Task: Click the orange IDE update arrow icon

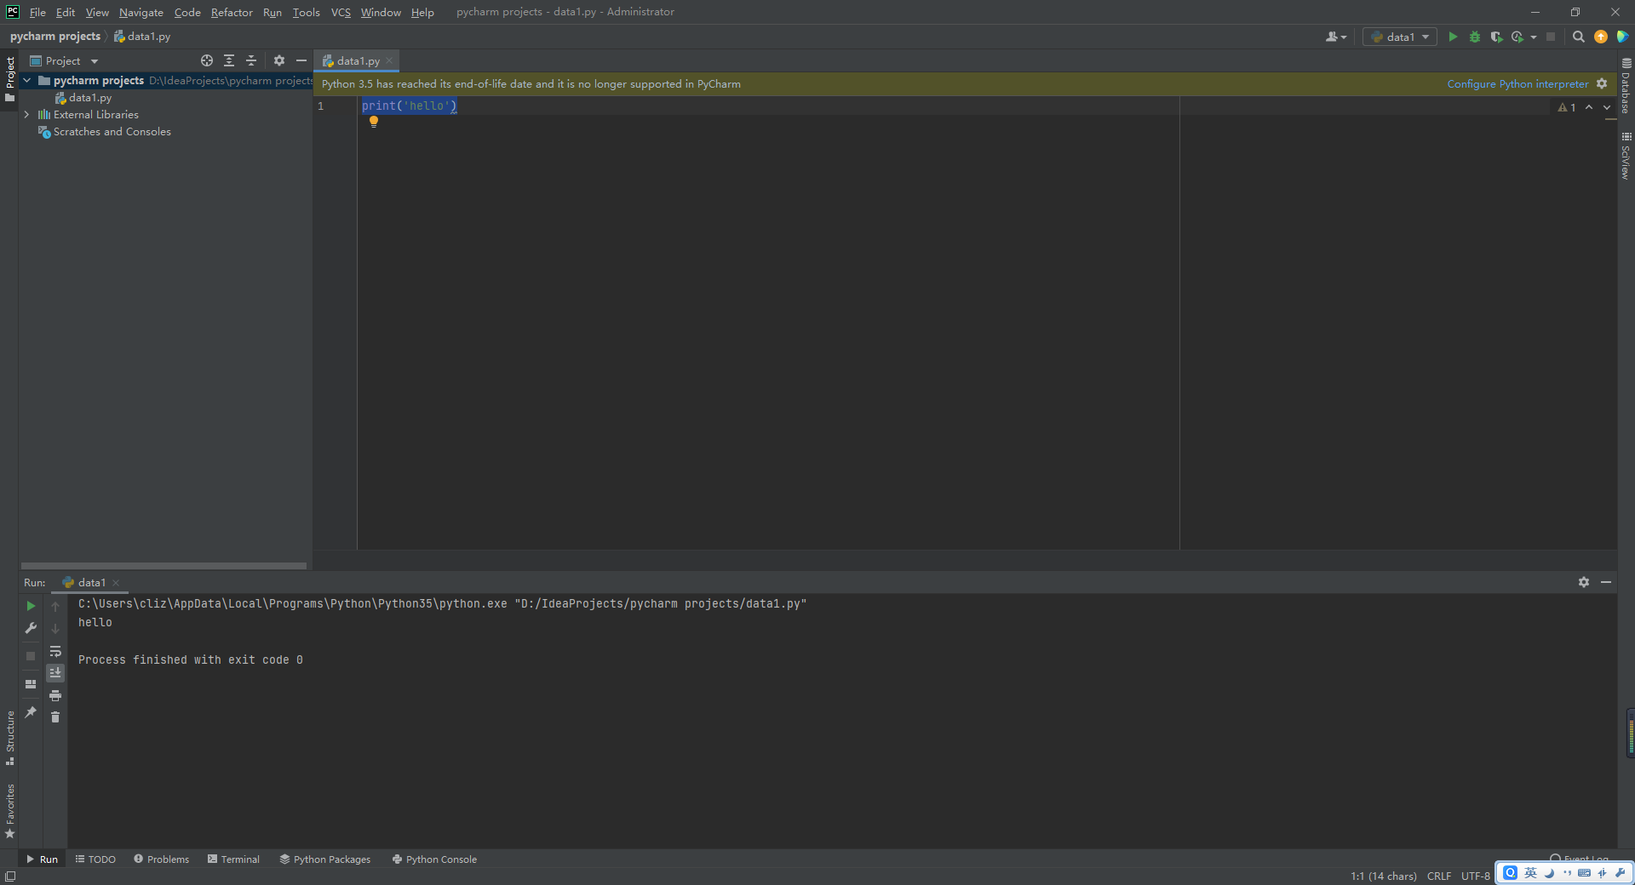Action: point(1601,37)
